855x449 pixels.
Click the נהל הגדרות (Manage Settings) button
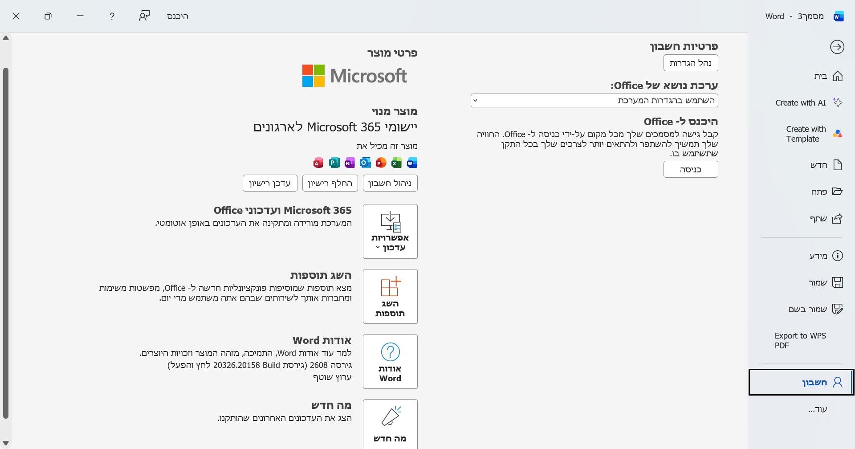pos(691,63)
